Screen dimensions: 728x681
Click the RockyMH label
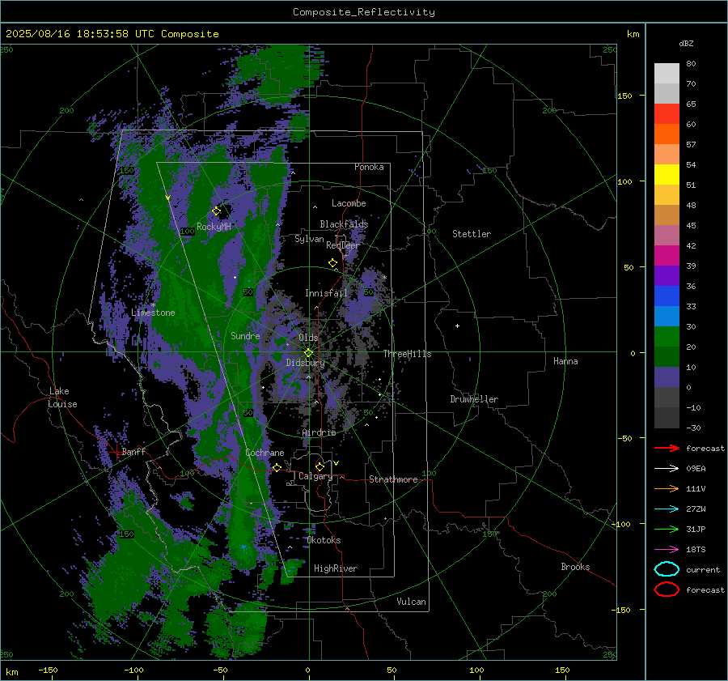tap(214, 227)
